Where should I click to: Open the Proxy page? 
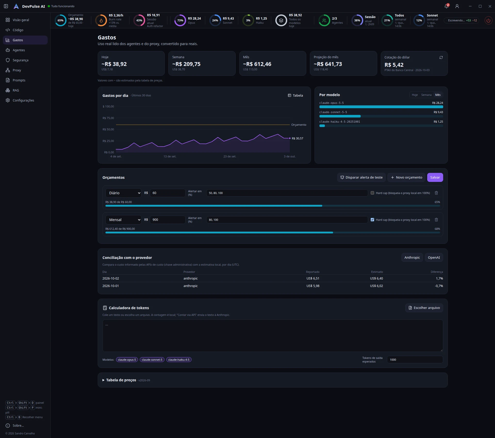[25, 70]
